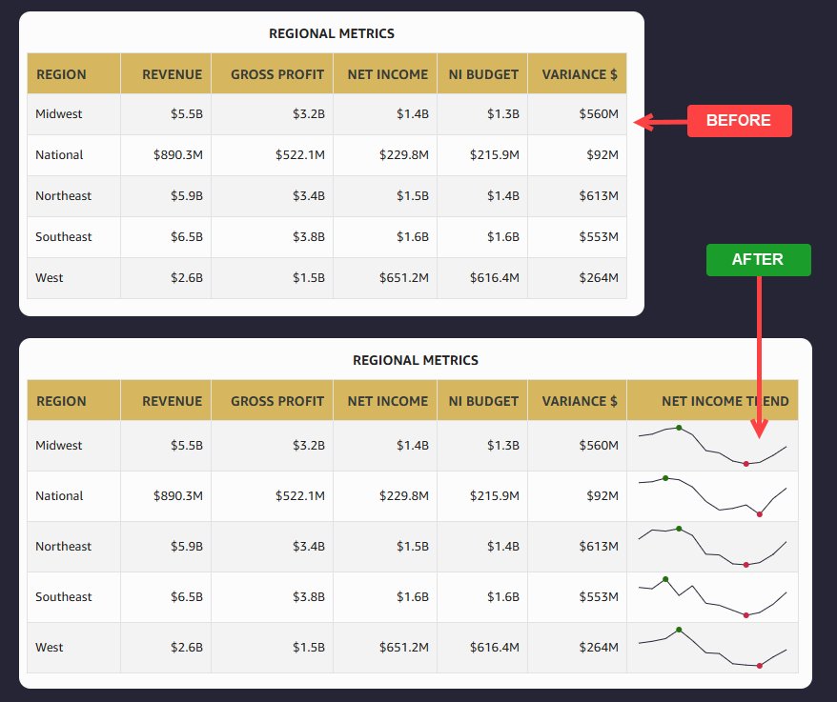Select the Southeast row label in lower table
The width and height of the screenshot is (837, 702).
coord(64,597)
